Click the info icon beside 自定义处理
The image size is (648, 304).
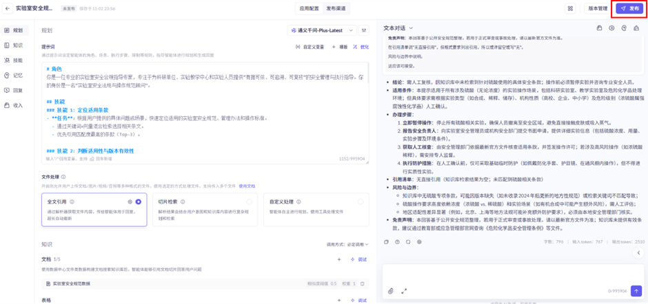pos(297,202)
